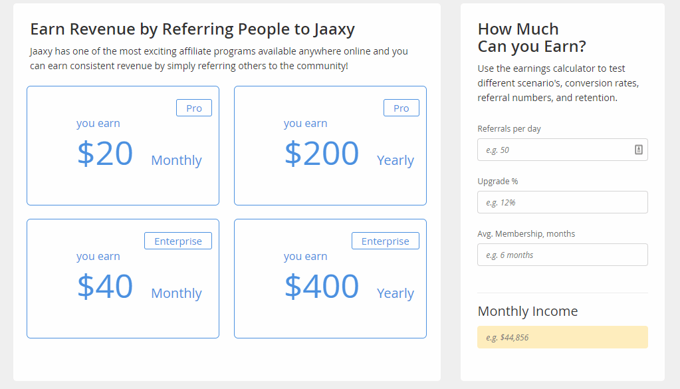Click the Pro badge on $20 card
The width and height of the screenshot is (680, 389).
[194, 108]
